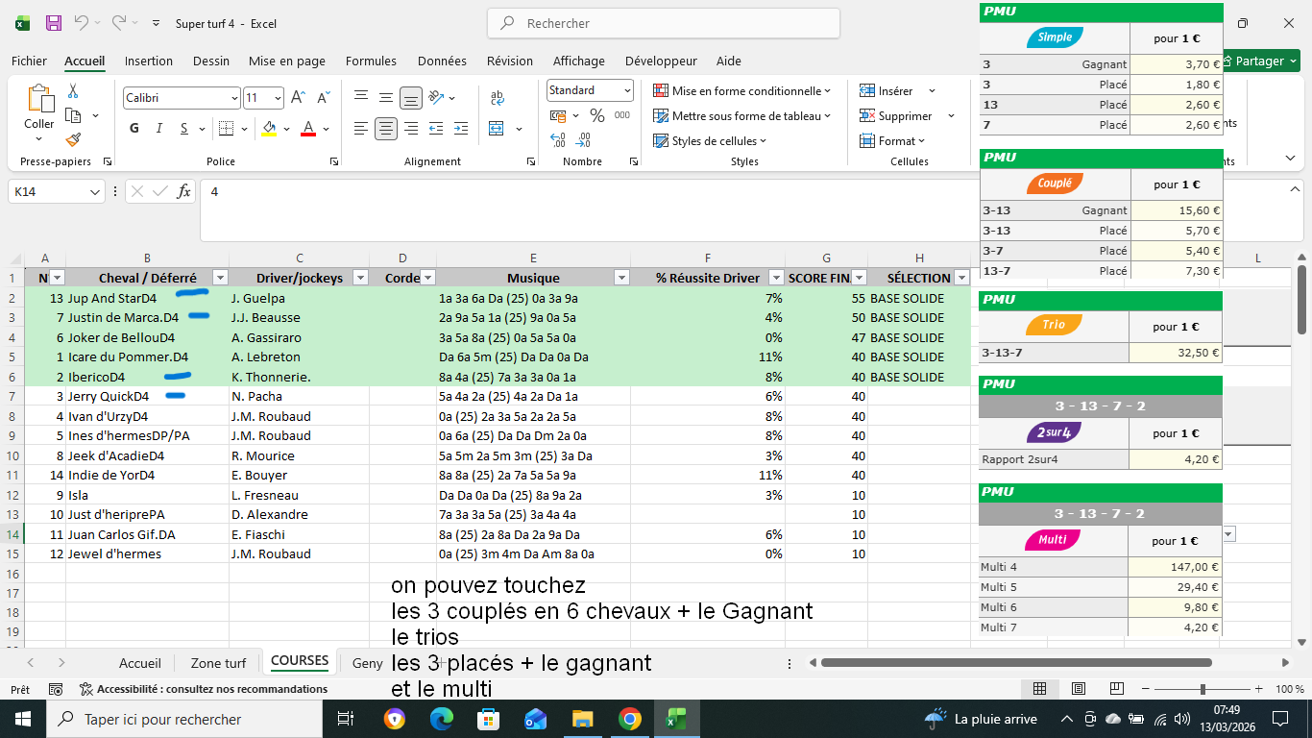Open the Formules ribbon tab
This screenshot has height=738, width=1312.
[371, 61]
